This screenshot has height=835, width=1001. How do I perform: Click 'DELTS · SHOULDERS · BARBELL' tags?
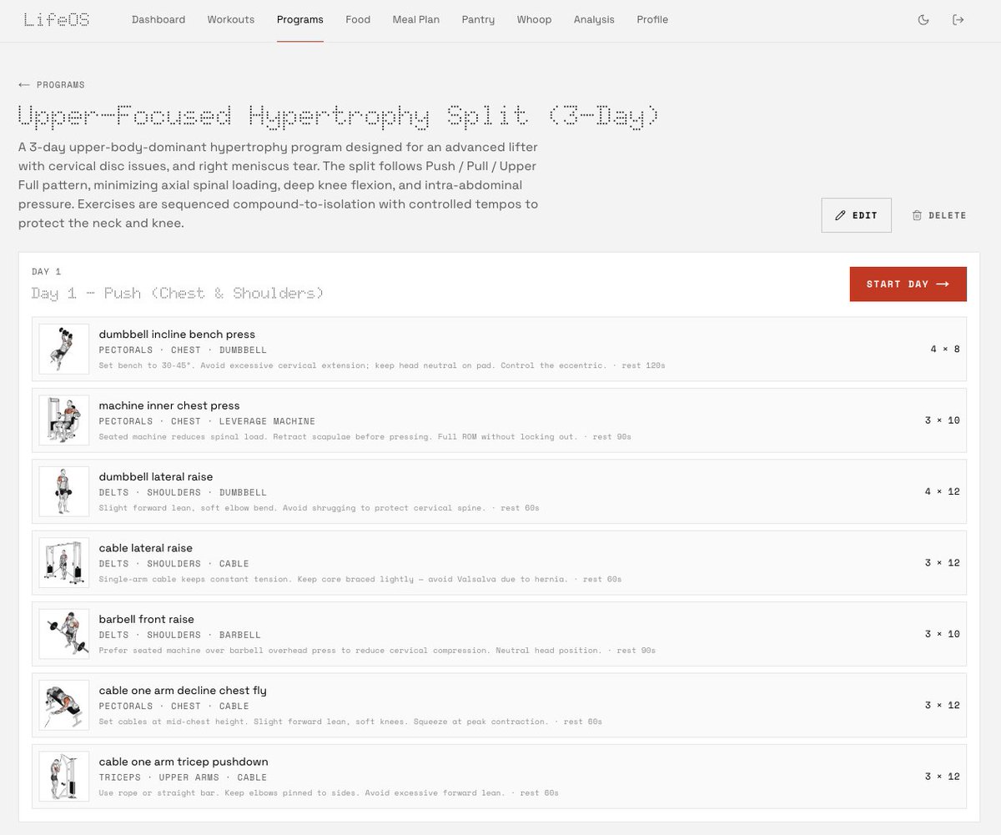180,635
